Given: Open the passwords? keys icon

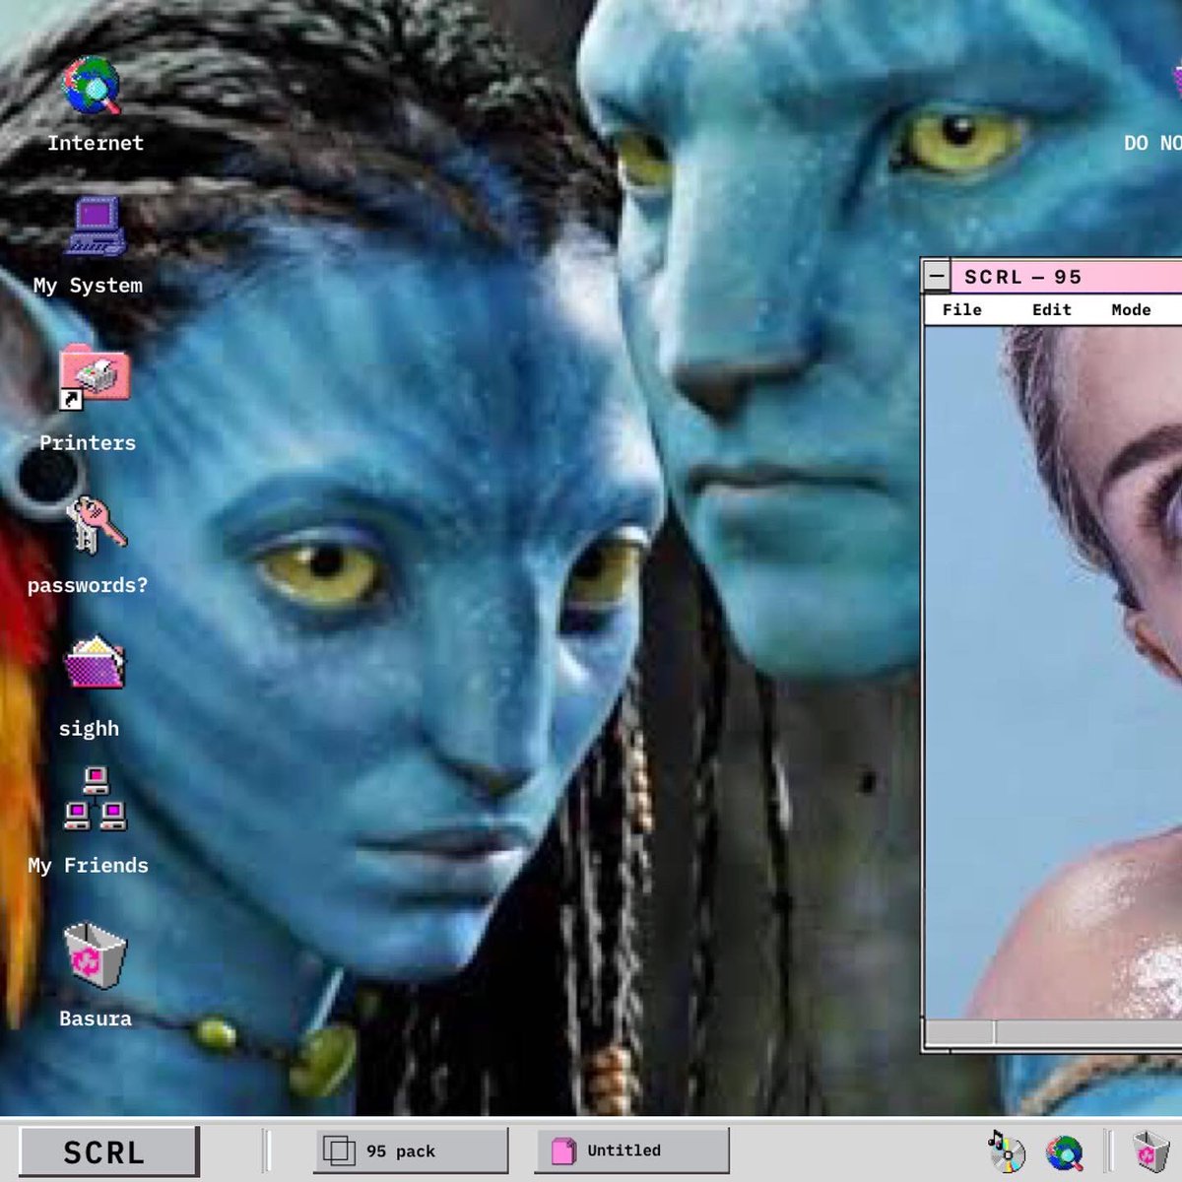Looking at the screenshot, I should (x=96, y=523).
